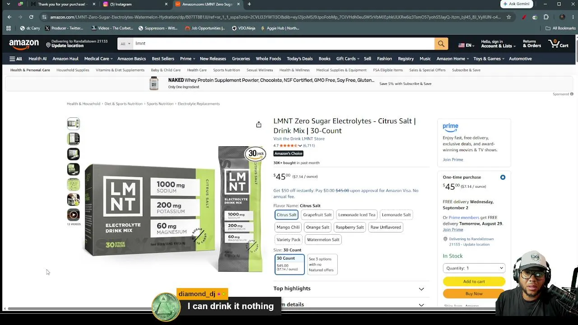Image resolution: width=578 pixels, height=325 pixels.
Task: Choose Raw Unflavored option
Action: coord(386,227)
